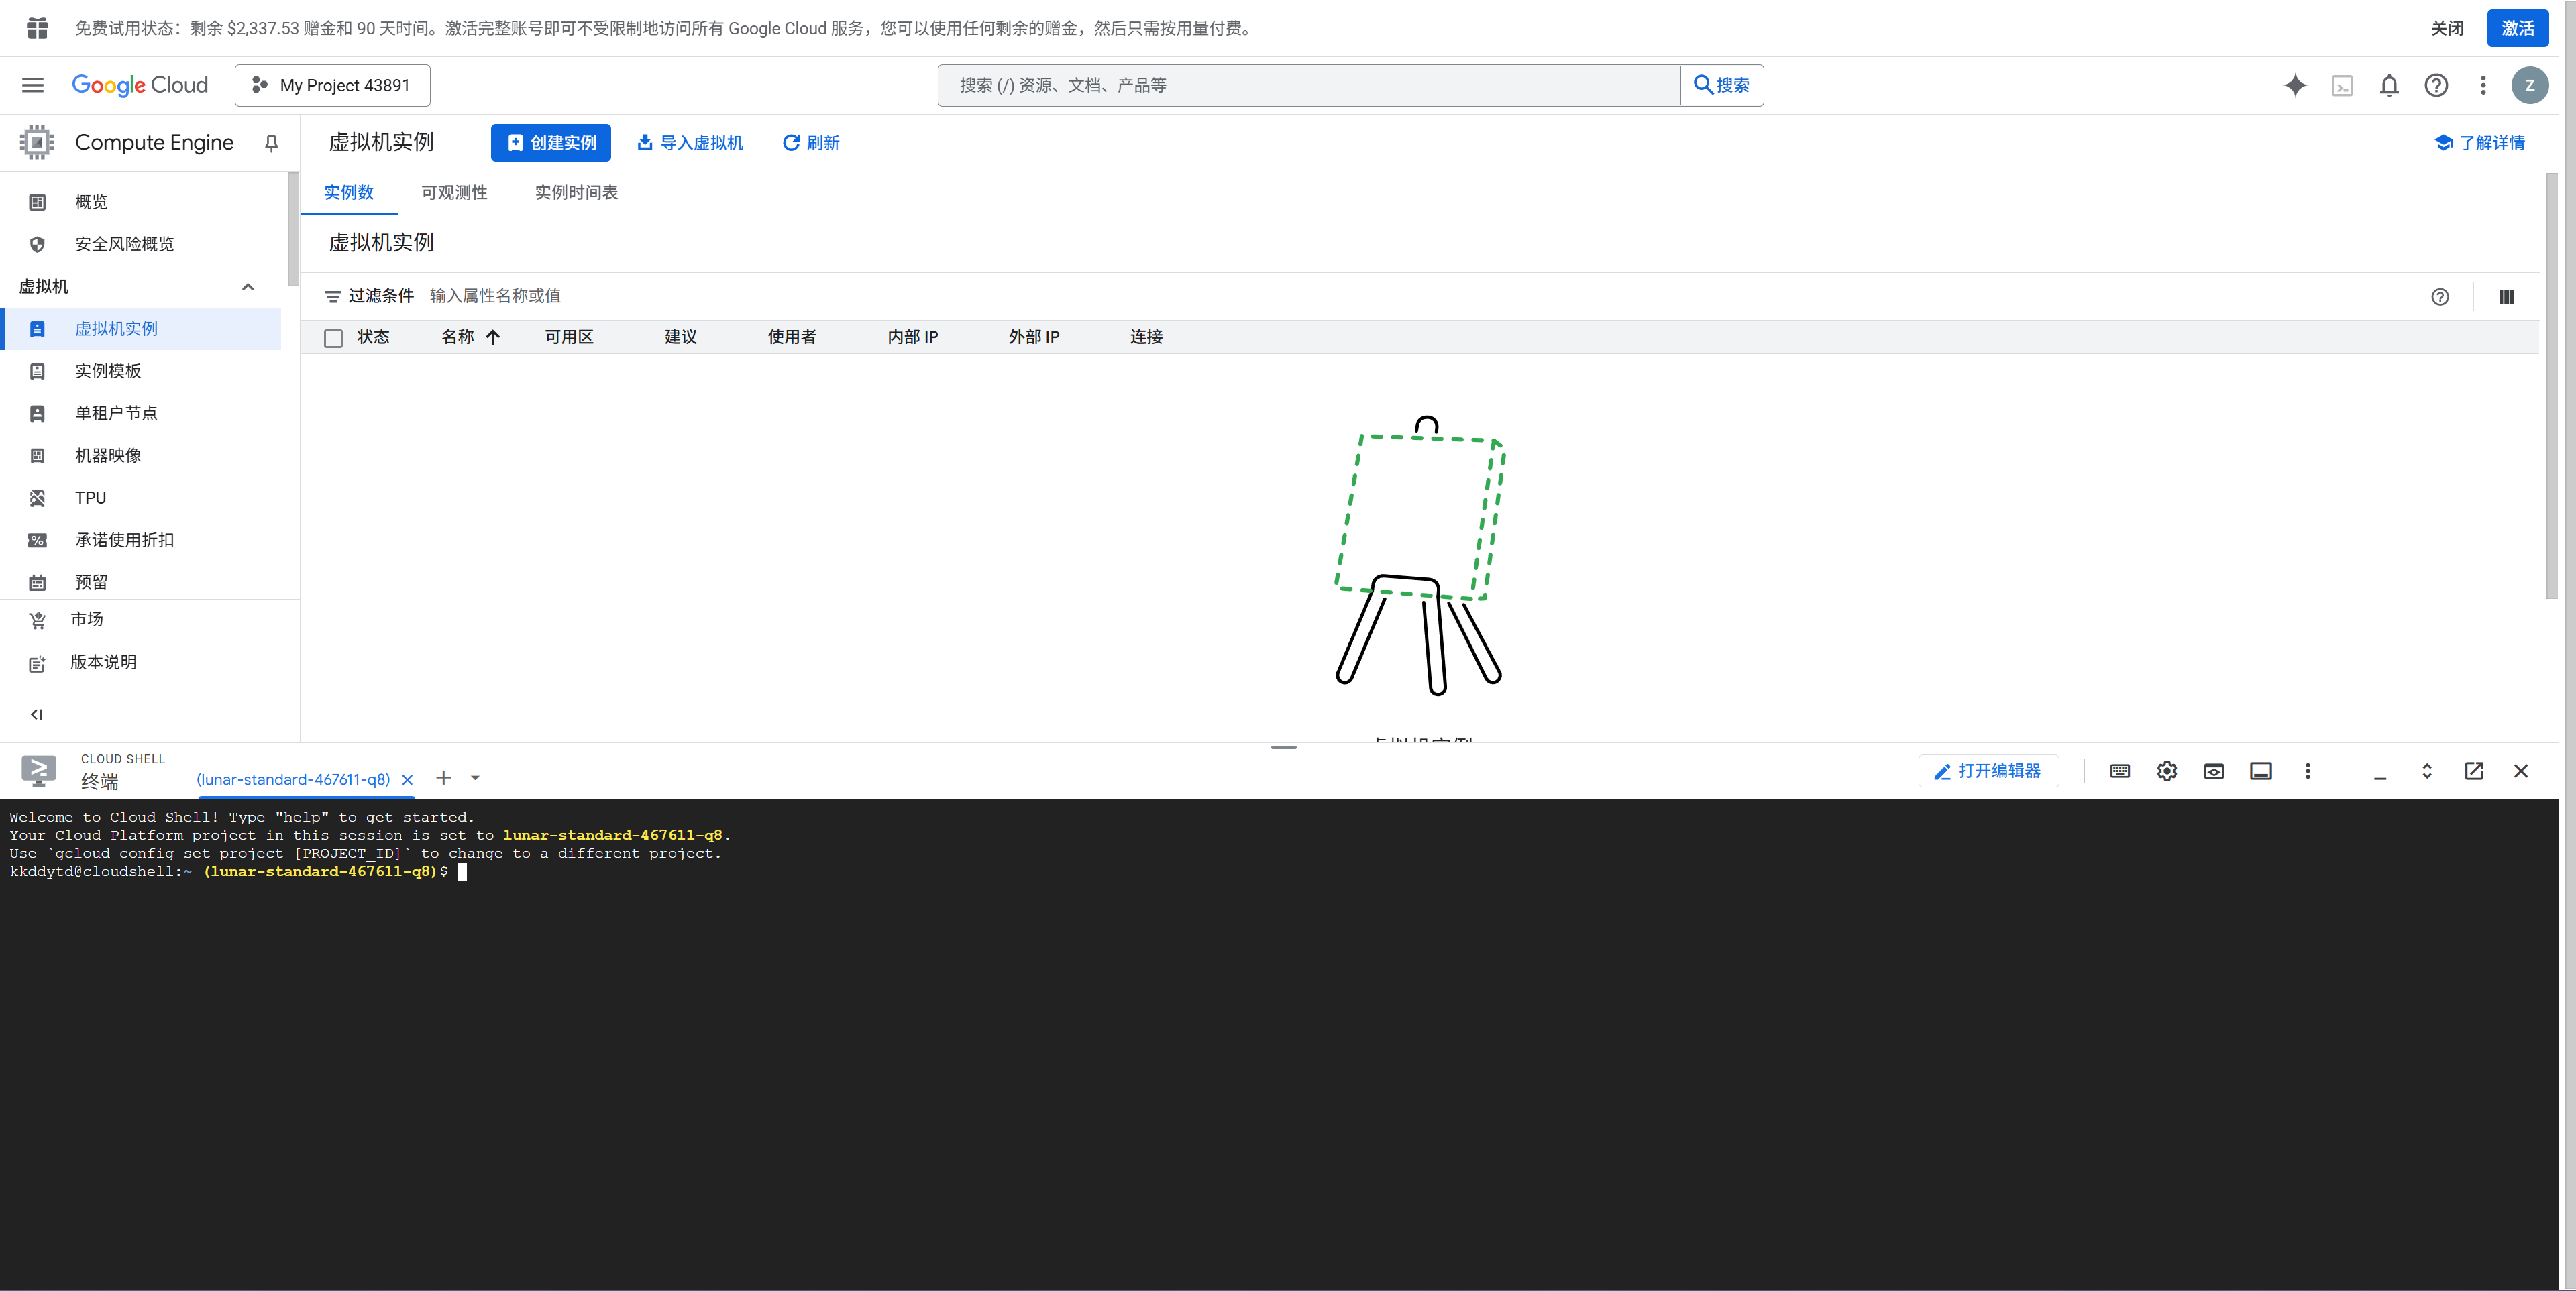Screen dimensions: 2576x1291
Task: Open the notifications bell
Action: 2389,85
